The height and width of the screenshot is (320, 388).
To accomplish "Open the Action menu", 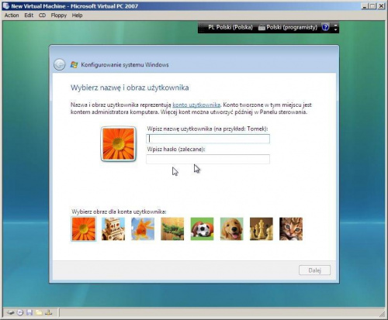I will tap(12, 15).
